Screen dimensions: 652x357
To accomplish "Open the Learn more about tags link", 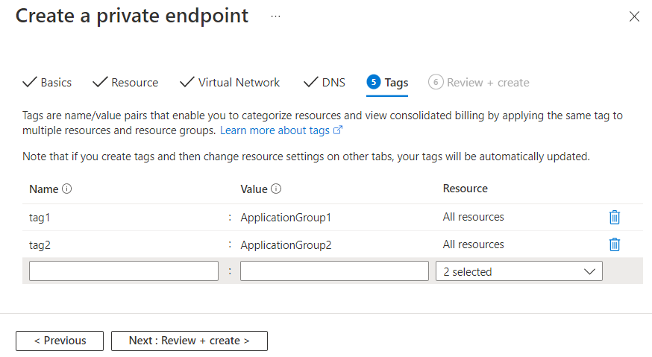I will [x=280, y=130].
